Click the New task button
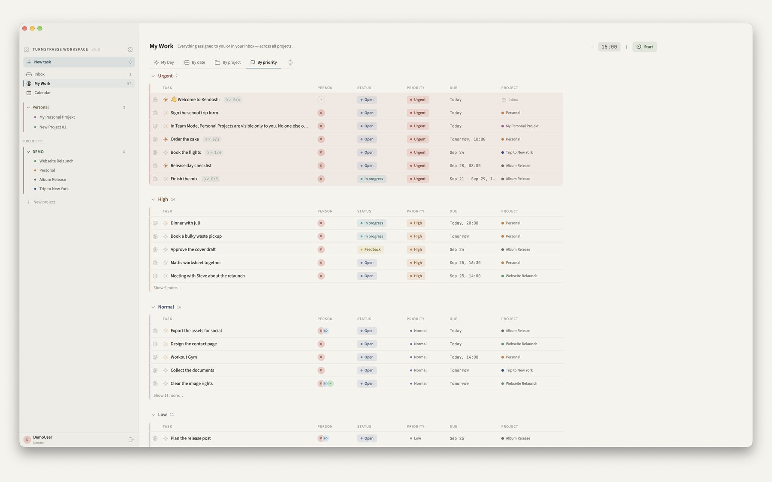The image size is (772, 482). [x=79, y=62]
